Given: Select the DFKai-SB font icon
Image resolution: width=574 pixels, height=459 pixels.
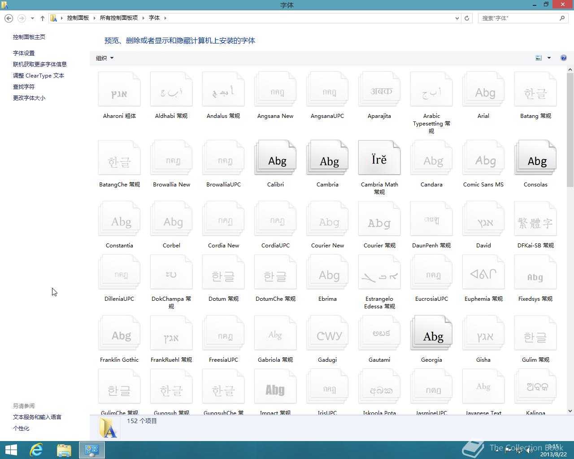Looking at the screenshot, I should click(x=535, y=219).
